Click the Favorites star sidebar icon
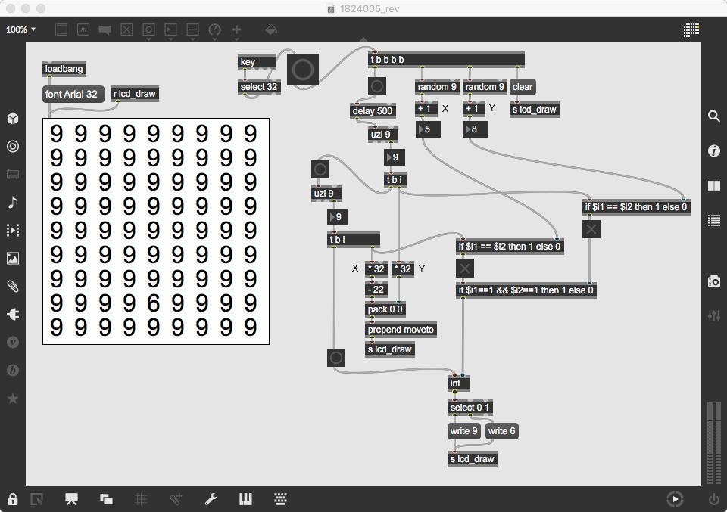This screenshot has height=512, width=727. pyautogui.click(x=13, y=398)
